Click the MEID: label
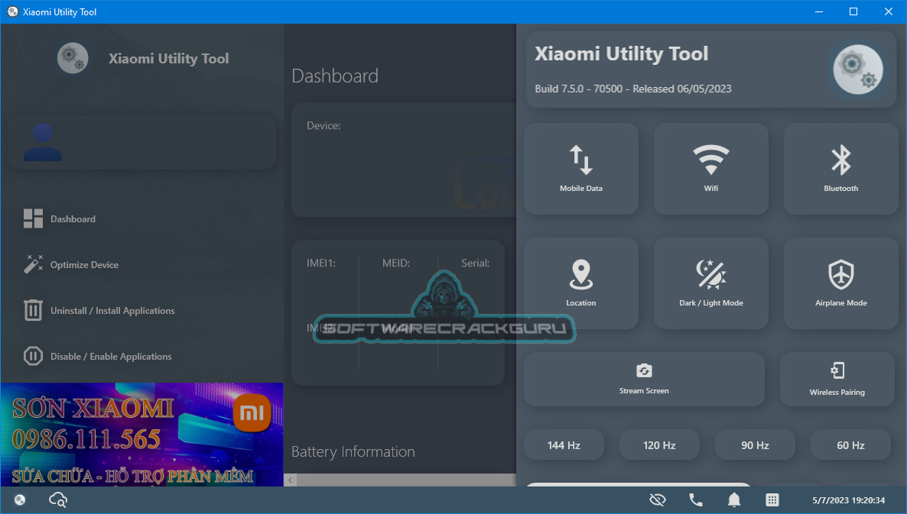The height and width of the screenshot is (514, 907). (395, 263)
